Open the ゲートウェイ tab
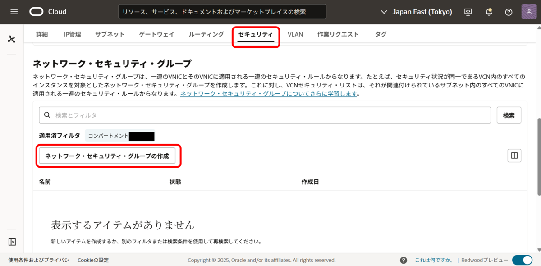541x266 pixels. pos(156,34)
